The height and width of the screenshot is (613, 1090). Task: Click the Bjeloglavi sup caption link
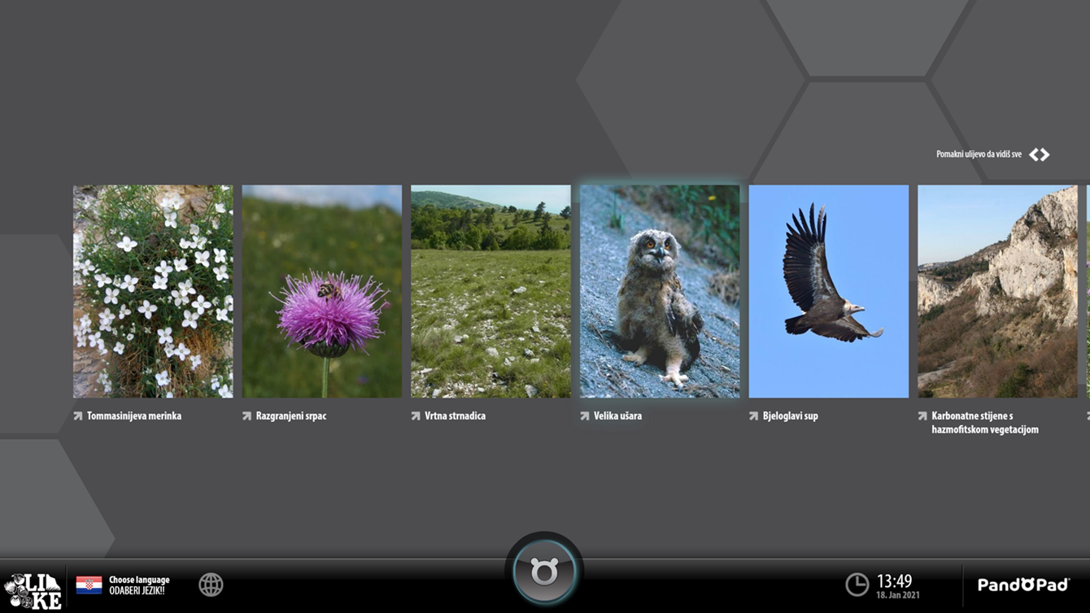click(x=790, y=415)
